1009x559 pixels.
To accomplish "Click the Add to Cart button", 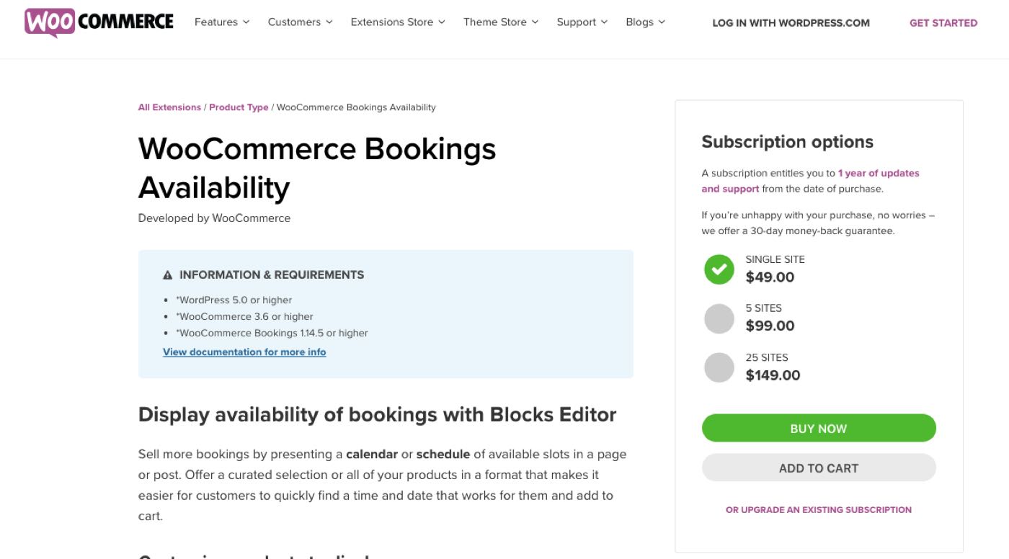I will click(x=819, y=468).
